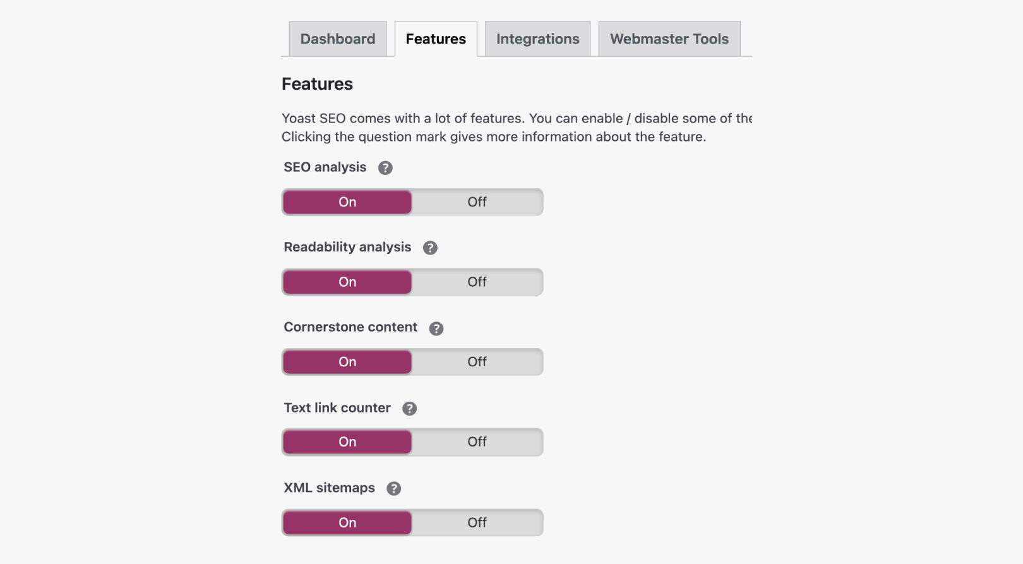Open the Integrations tab
This screenshot has height=564, width=1023.
coord(537,39)
